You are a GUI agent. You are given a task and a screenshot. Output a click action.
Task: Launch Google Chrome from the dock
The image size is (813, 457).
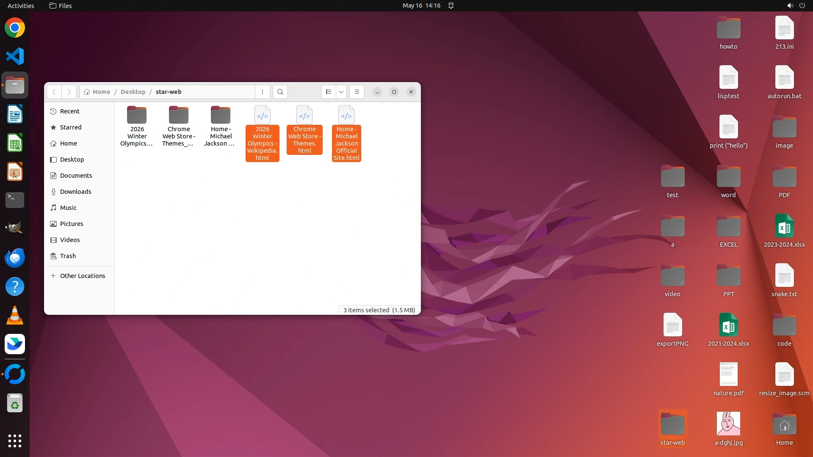[x=15, y=28]
